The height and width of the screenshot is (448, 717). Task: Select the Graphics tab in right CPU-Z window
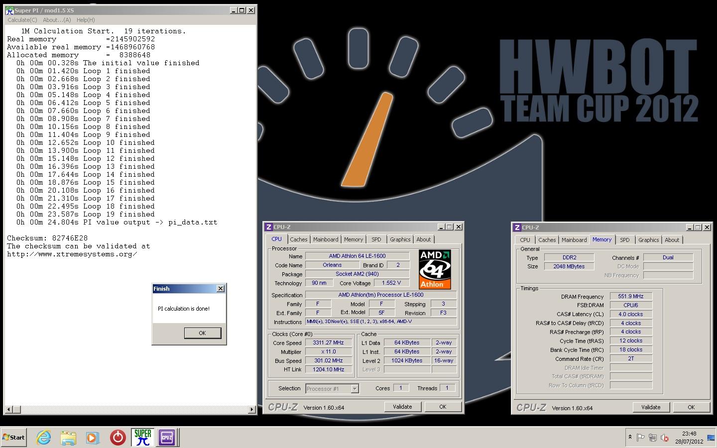coord(649,240)
